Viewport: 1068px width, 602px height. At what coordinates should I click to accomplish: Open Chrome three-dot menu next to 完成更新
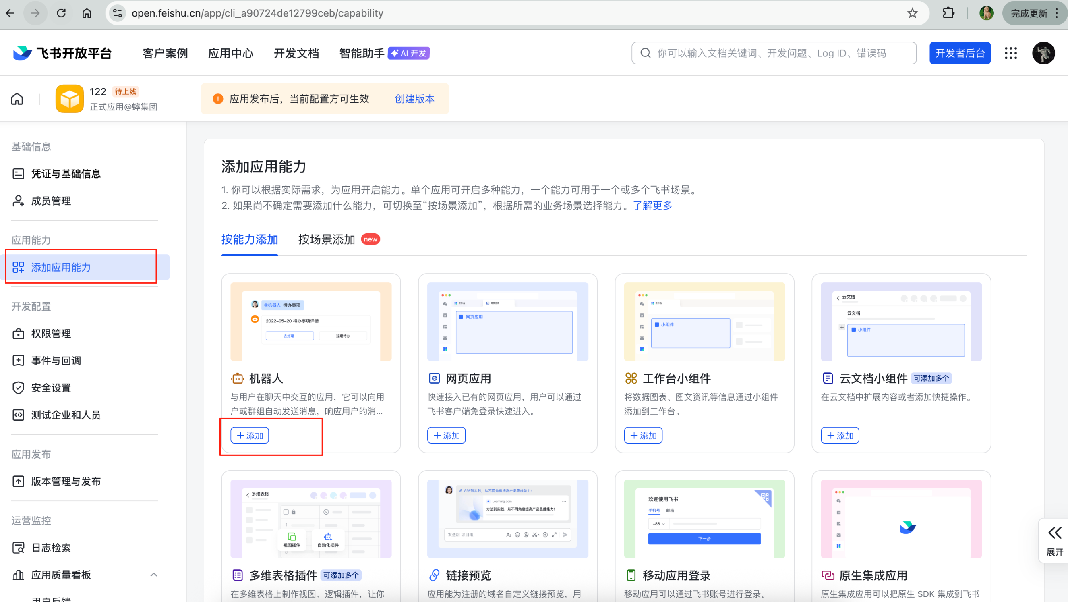click(x=1057, y=13)
